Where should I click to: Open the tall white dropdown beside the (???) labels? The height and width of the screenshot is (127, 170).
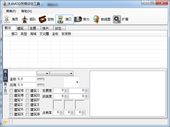71,82
